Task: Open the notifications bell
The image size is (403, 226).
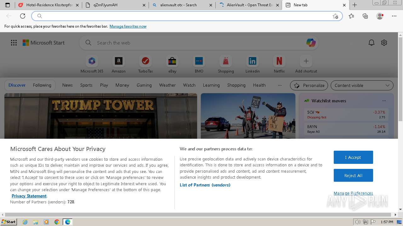Action: [x=372, y=43]
